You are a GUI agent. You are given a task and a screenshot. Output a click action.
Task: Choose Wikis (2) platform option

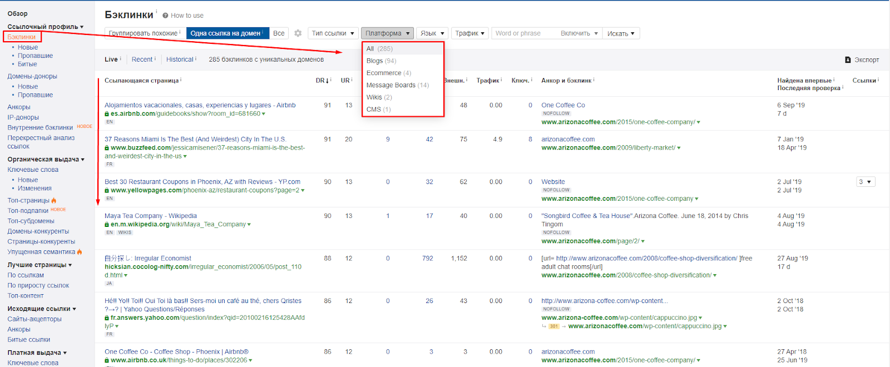coord(403,98)
